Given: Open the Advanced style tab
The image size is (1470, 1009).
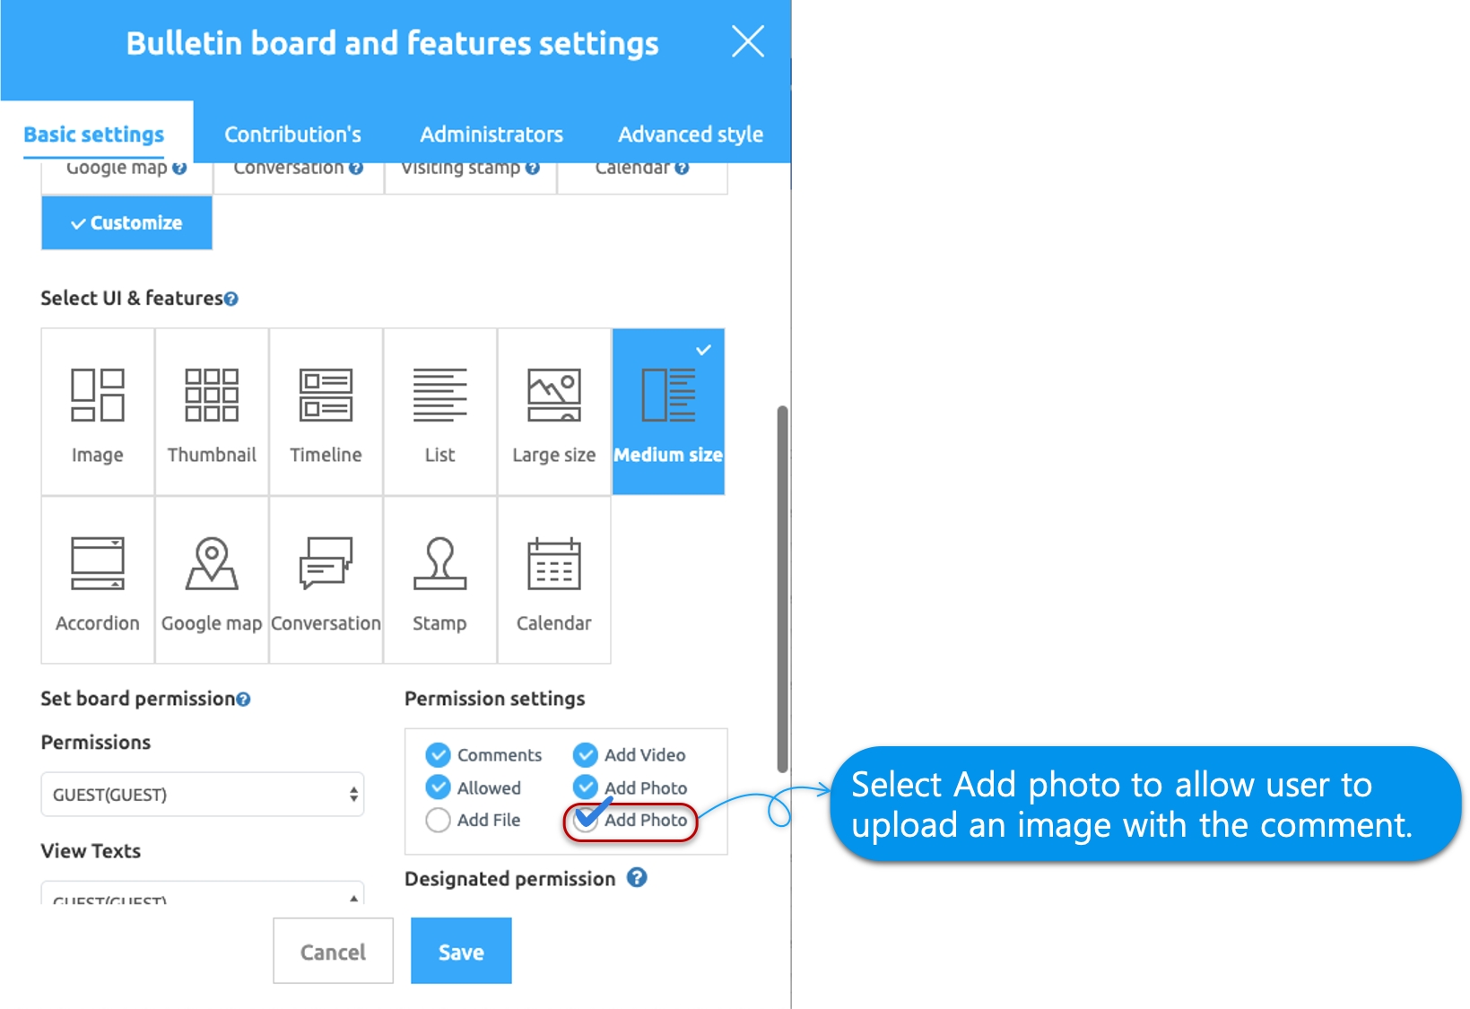Looking at the screenshot, I should 691,135.
